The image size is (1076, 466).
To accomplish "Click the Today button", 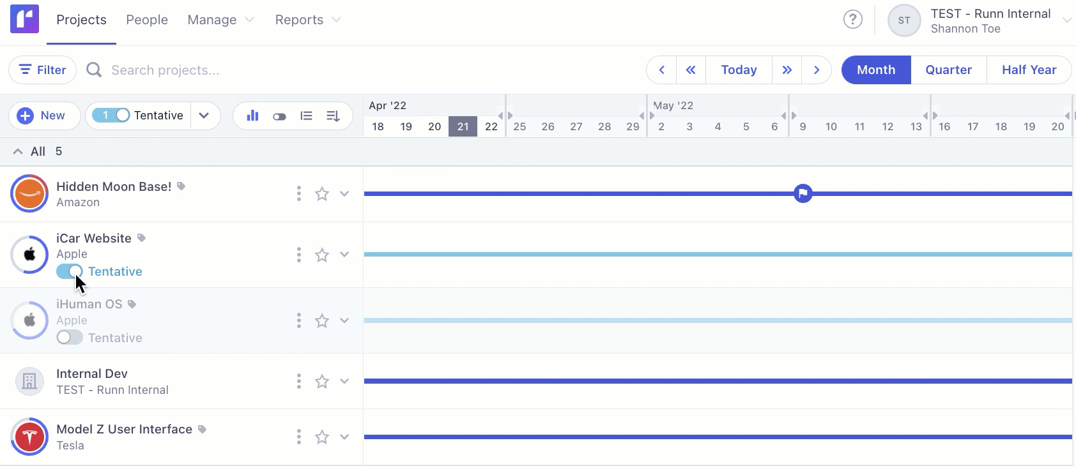I will coord(739,70).
